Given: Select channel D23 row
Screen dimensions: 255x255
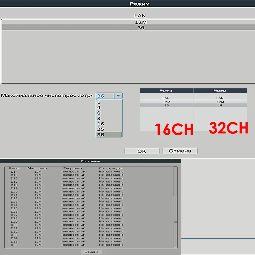Looking at the screenshot, I should click(89, 202).
